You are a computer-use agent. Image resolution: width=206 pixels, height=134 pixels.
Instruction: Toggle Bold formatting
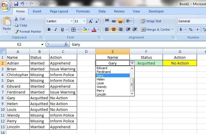pos(49,30)
